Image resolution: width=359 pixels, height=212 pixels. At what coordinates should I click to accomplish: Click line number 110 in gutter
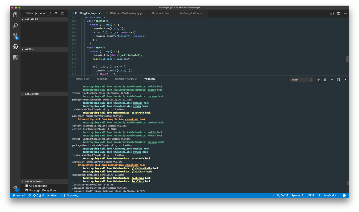74,48
